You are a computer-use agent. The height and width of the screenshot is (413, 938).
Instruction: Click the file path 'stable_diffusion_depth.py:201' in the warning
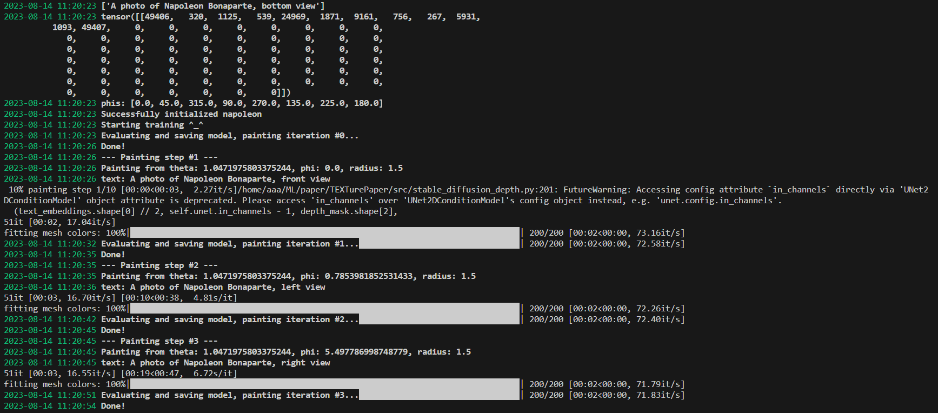[x=486, y=190]
